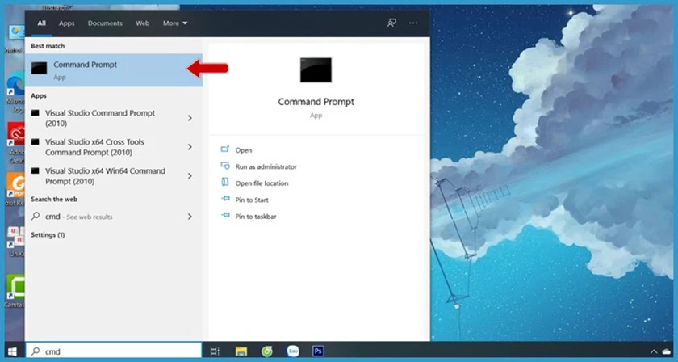Open Command Prompt best match result

[114, 70]
